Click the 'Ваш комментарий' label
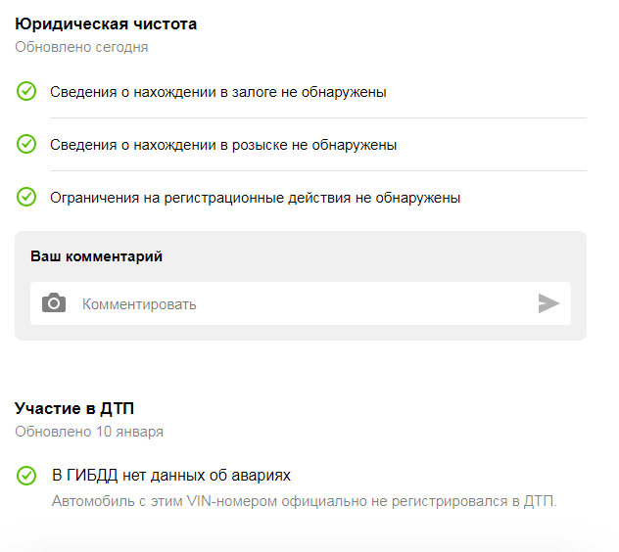619x552 pixels. (96, 256)
